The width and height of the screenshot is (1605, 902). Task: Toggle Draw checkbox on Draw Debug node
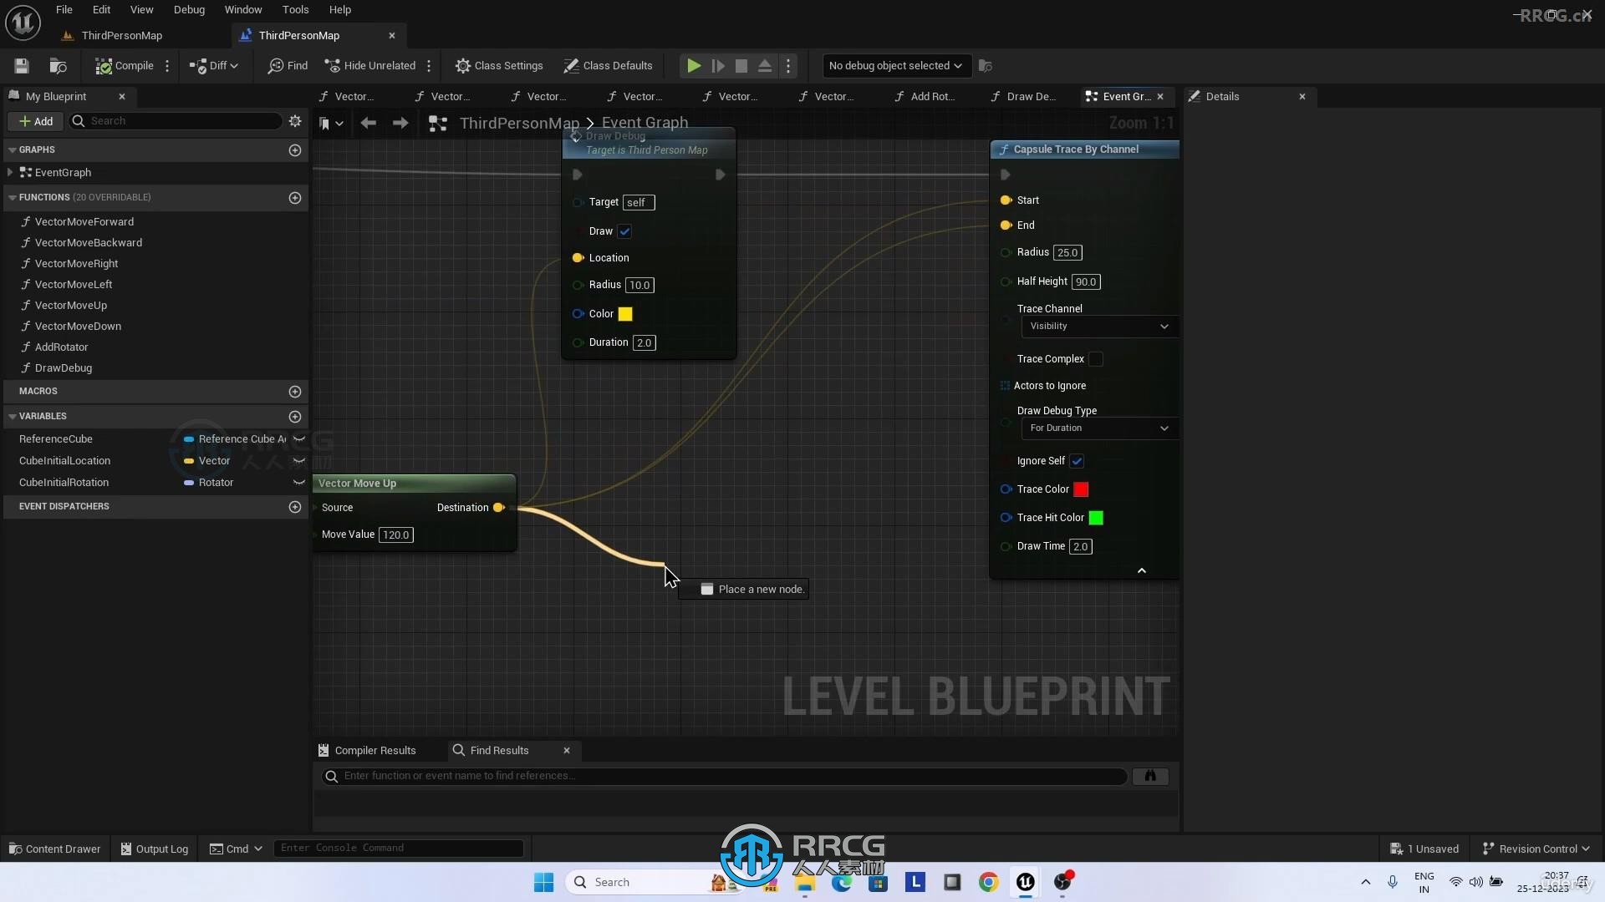click(x=624, y=231)
